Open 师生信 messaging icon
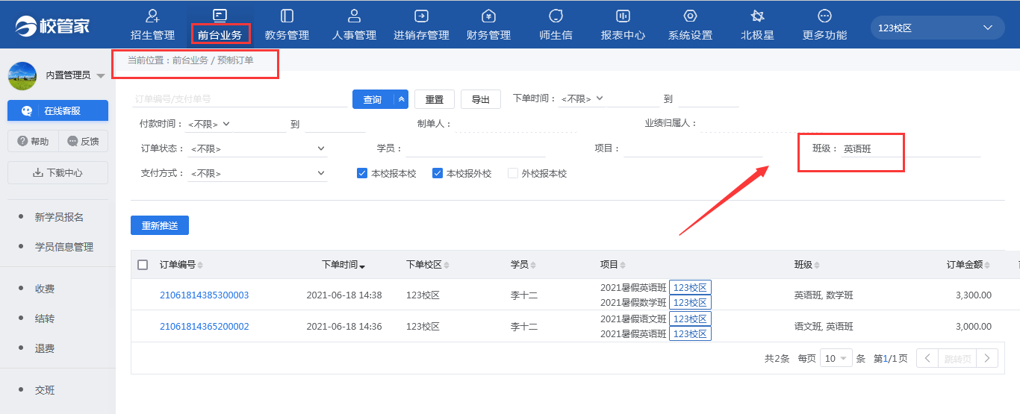1020x414 pixels. [x=556, y=16]
